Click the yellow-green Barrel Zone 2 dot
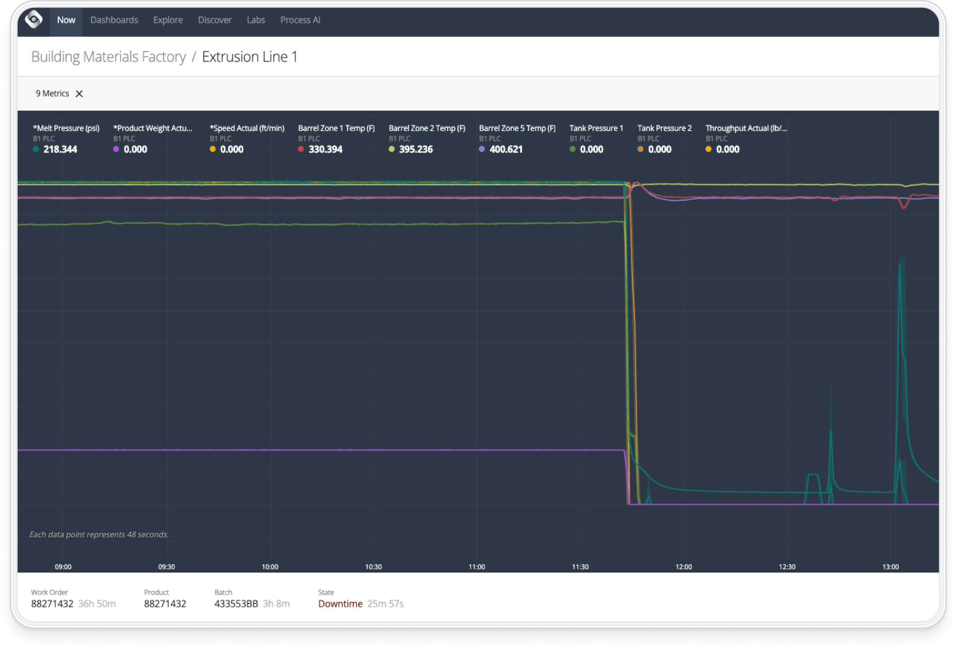This screenshot has width=956, height=648. (392, 149)
